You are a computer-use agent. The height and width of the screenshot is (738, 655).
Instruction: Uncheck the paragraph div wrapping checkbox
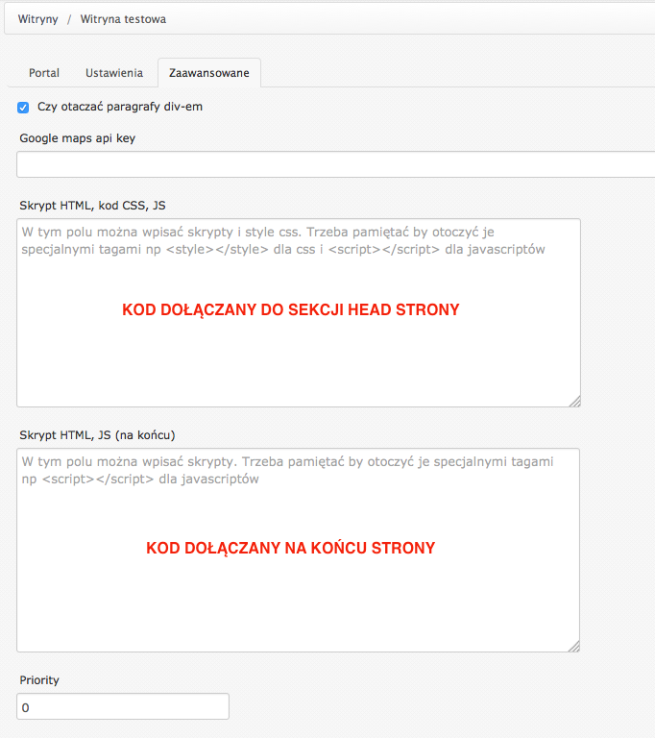(23, 107)
